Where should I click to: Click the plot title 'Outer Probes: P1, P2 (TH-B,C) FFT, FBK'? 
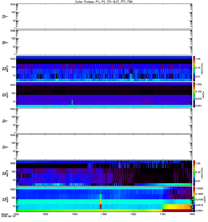click(x=104, y=2)
